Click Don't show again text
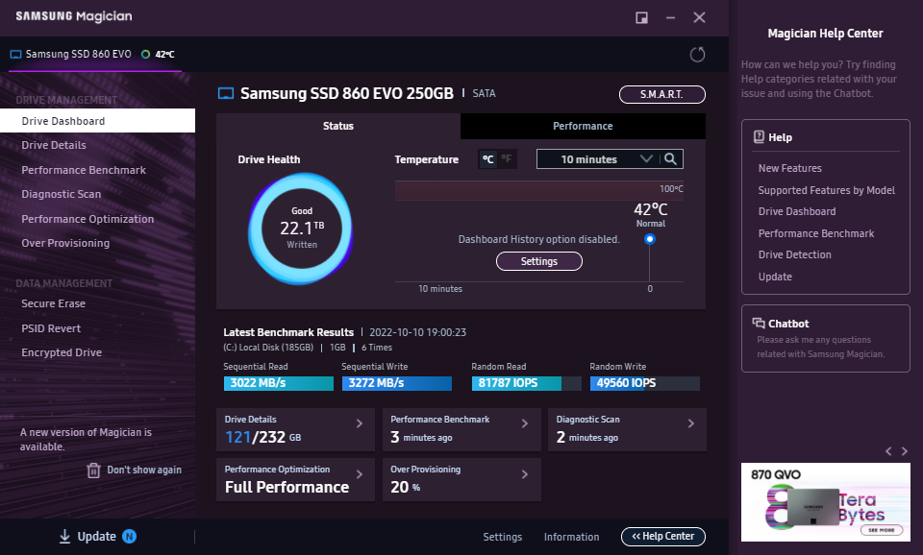923x555 pixels. tap(144, 470)
